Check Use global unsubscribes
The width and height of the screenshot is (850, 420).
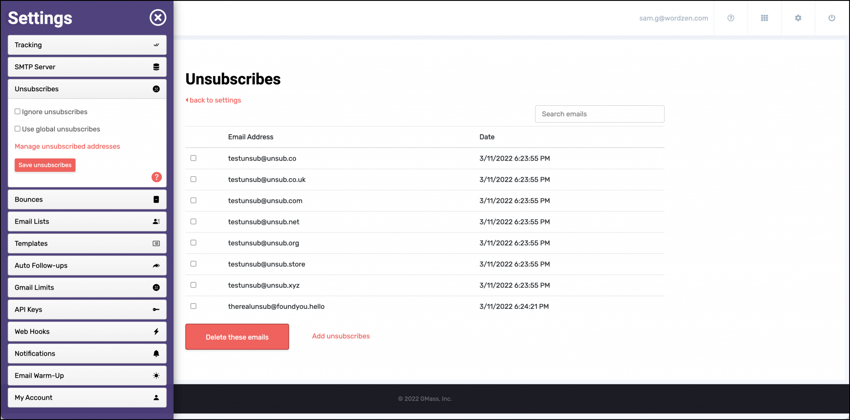[x=17, y=129]
